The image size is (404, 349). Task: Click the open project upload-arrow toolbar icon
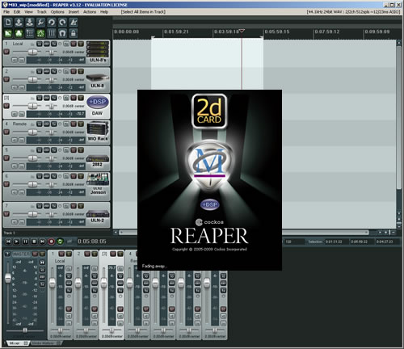pyautogui.click(x=19, y=23)
